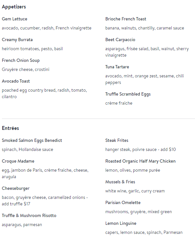Screen dimensions: 195x241
Task: Select Beet Carpaccio appetizer
Action: tap(120, 40)
